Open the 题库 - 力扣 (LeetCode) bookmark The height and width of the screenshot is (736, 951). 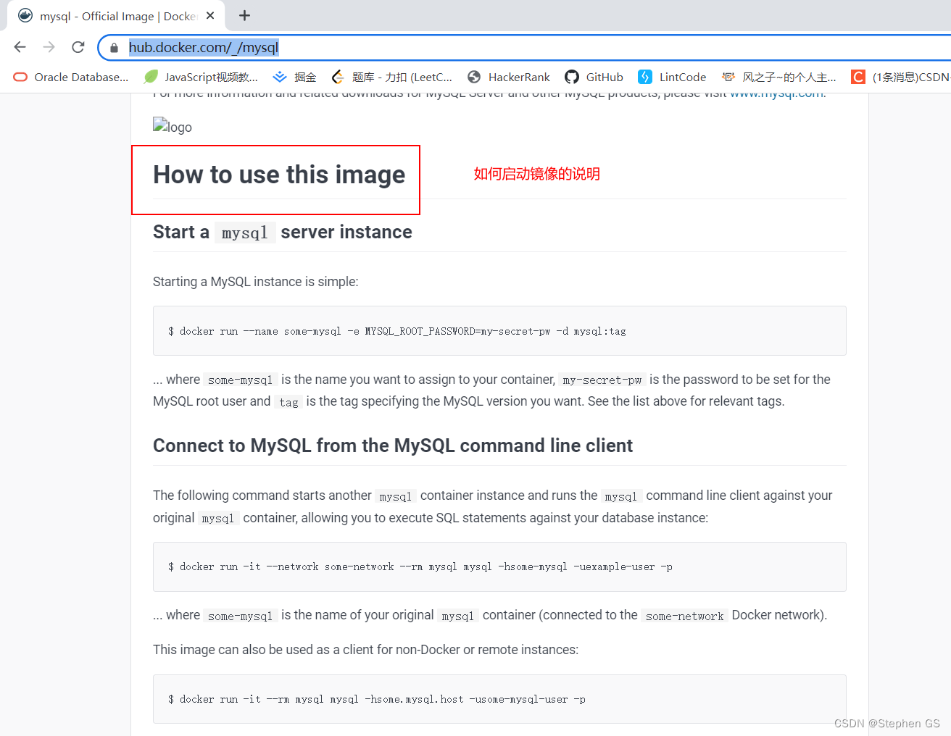pyautogui.click(x=391, y=77)
